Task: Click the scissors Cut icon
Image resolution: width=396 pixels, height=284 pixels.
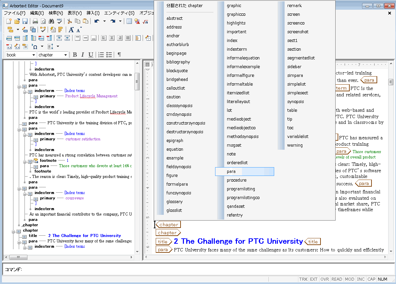Action: tap(69, 21)
